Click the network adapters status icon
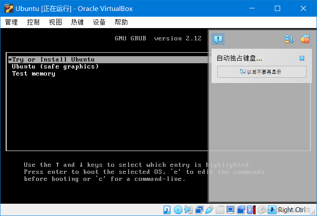 pyautogui.click(x=199, y=210)
